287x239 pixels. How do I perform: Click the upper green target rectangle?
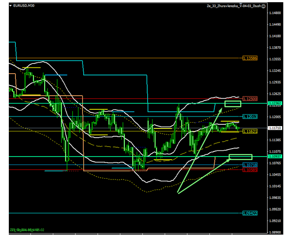233,104
